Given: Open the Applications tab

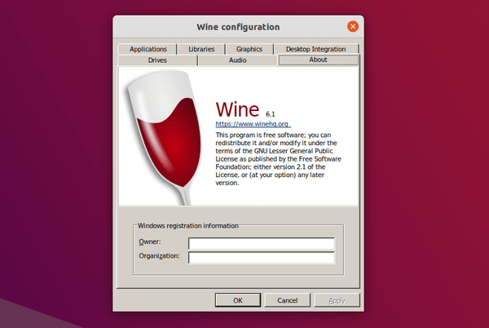Looking at the screenshot, I should coord(148,49).
